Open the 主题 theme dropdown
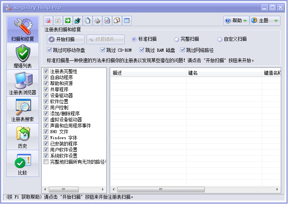Image resolution: width=288 pixels, height=204 pixels. [x=265, y=21]
